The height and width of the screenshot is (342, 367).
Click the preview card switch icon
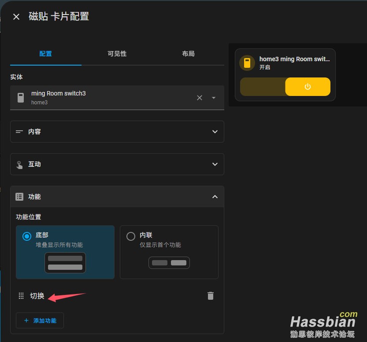point(247,63)
